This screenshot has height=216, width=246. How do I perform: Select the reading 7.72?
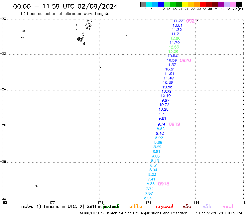click(150, 189)
